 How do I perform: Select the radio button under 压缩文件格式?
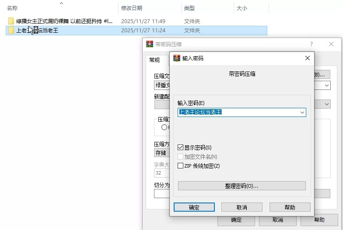click(x=164, y=127)
